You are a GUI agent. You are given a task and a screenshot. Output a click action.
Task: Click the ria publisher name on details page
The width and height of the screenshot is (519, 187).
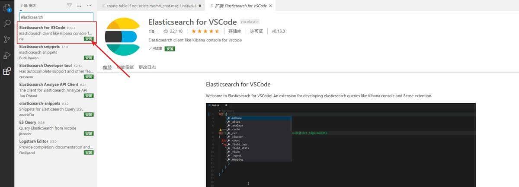coord(151,31)
